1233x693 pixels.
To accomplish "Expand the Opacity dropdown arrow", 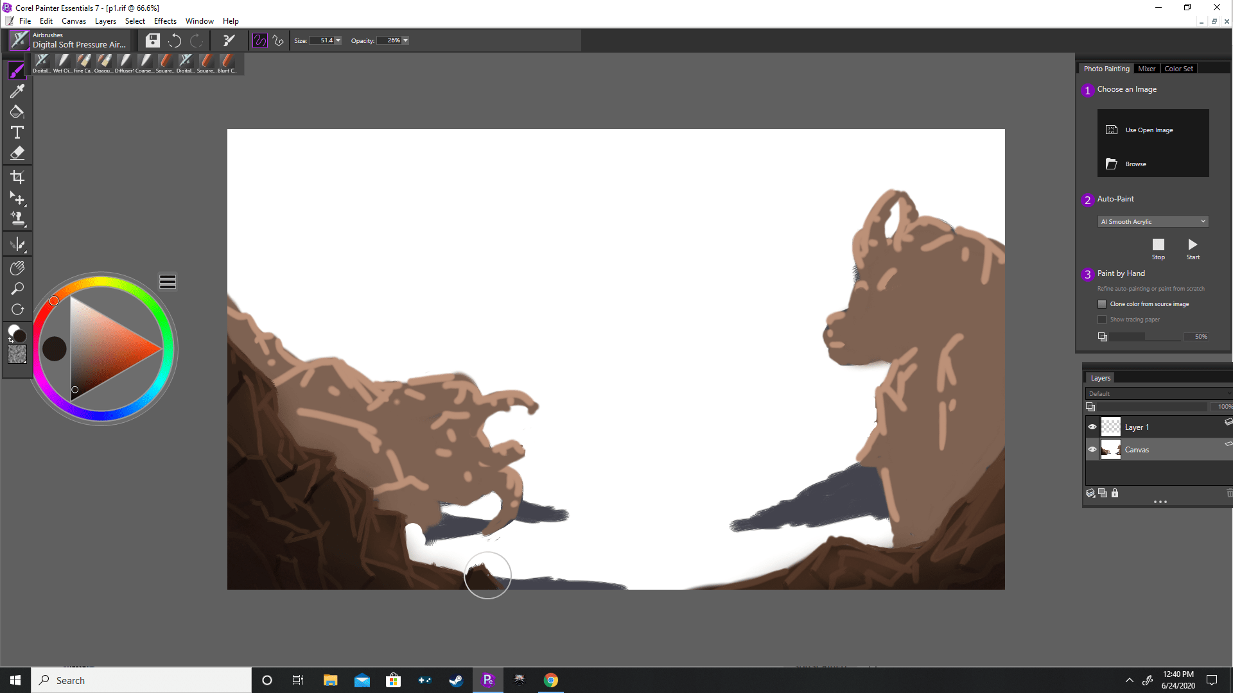I will coord(405,40).
